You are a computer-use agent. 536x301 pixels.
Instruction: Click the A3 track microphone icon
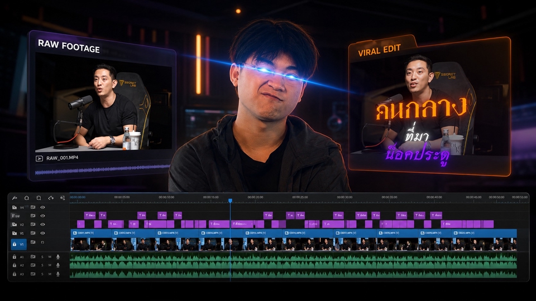(58, 274)
